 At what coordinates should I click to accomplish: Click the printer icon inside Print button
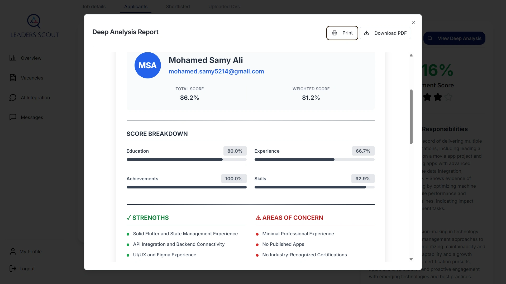(x=335, y=33)
